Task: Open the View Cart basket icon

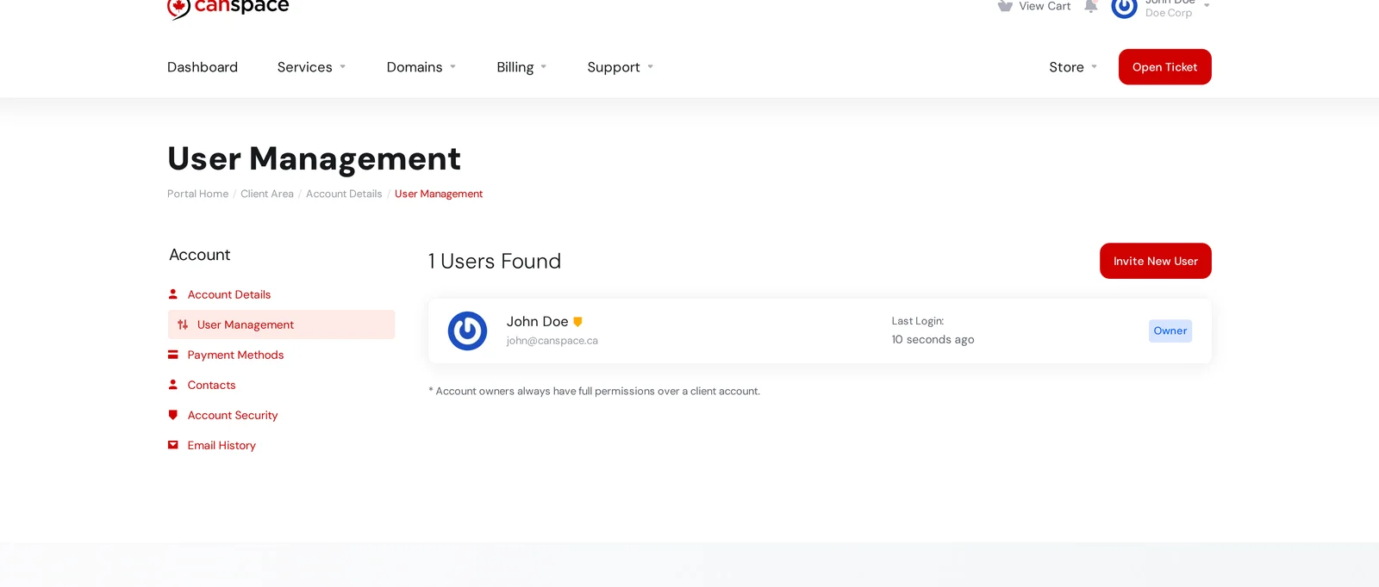Action: [1005, 6]
